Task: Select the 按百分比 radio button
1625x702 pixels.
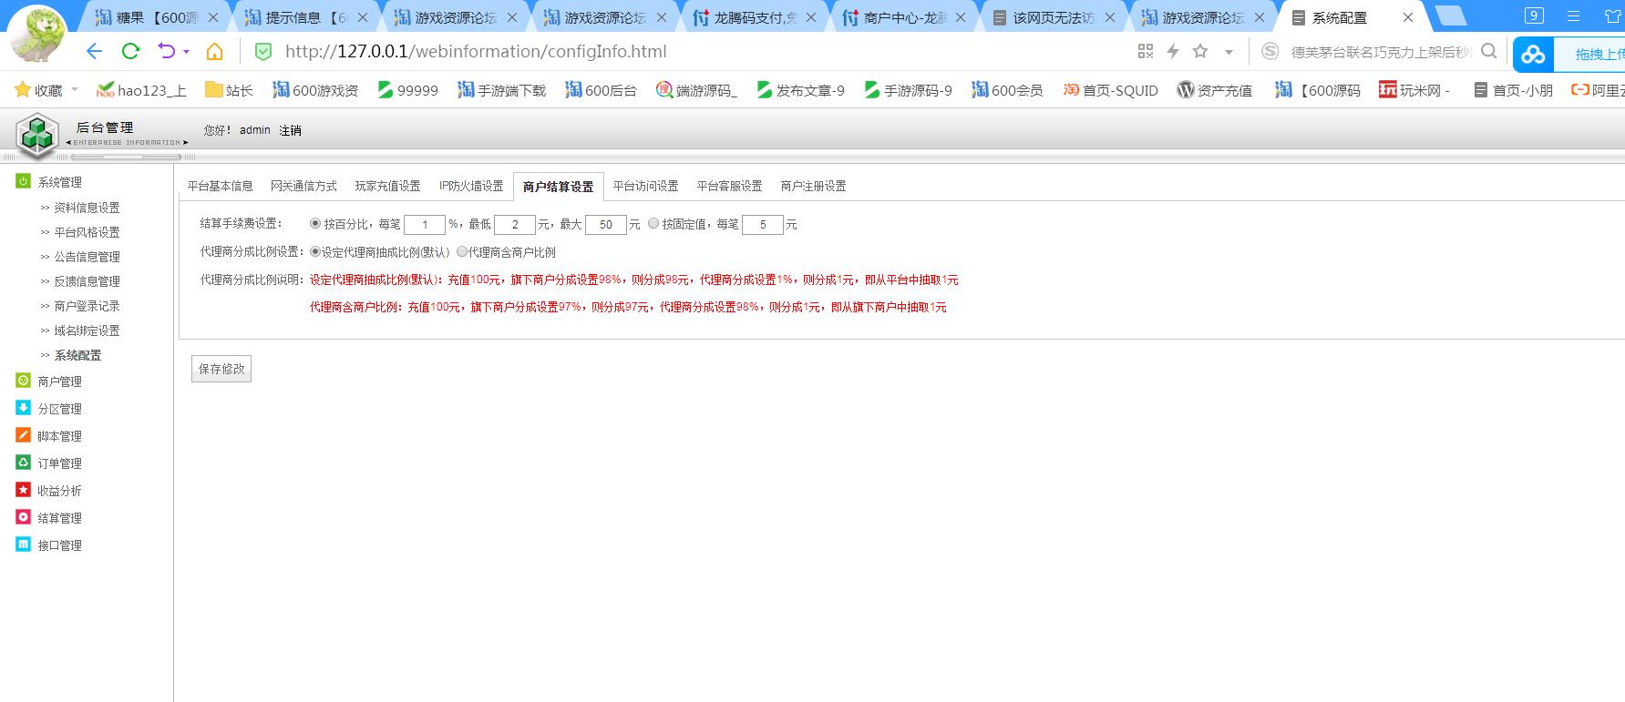Action: [x=315, y=224]
